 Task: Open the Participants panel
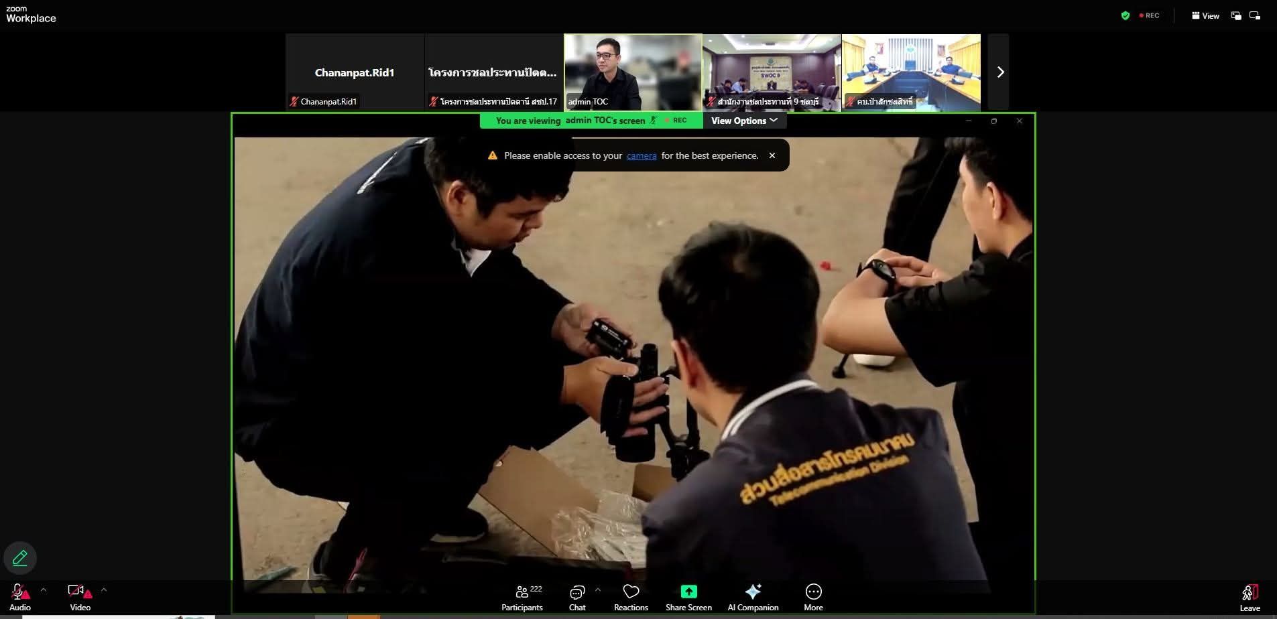[522, 597]
